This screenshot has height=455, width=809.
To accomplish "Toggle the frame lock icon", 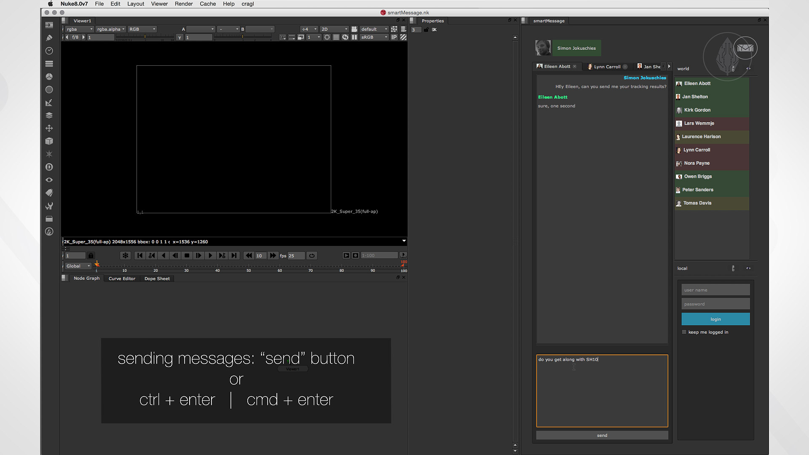I will [91, 256].
